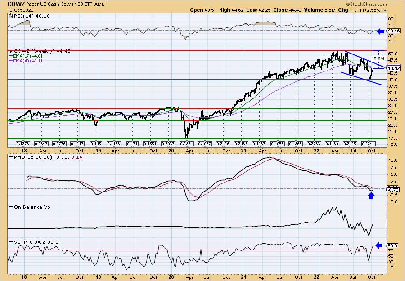Click the 44.42 price tag on the right axis
The width and height of the screenshot is (405, 281).
(x=394, y=68)
